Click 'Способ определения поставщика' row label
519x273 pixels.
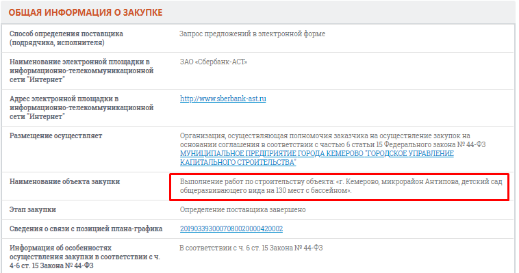66,38
